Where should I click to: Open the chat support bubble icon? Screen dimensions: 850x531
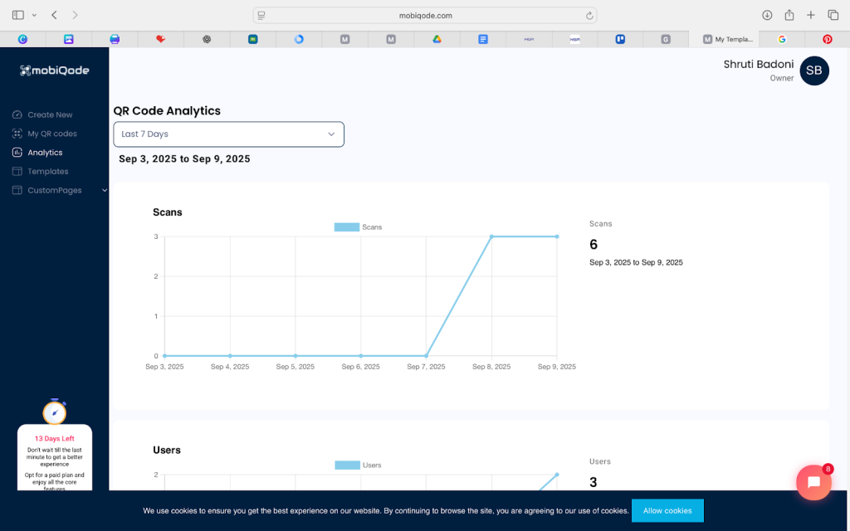tap(813, 483)
